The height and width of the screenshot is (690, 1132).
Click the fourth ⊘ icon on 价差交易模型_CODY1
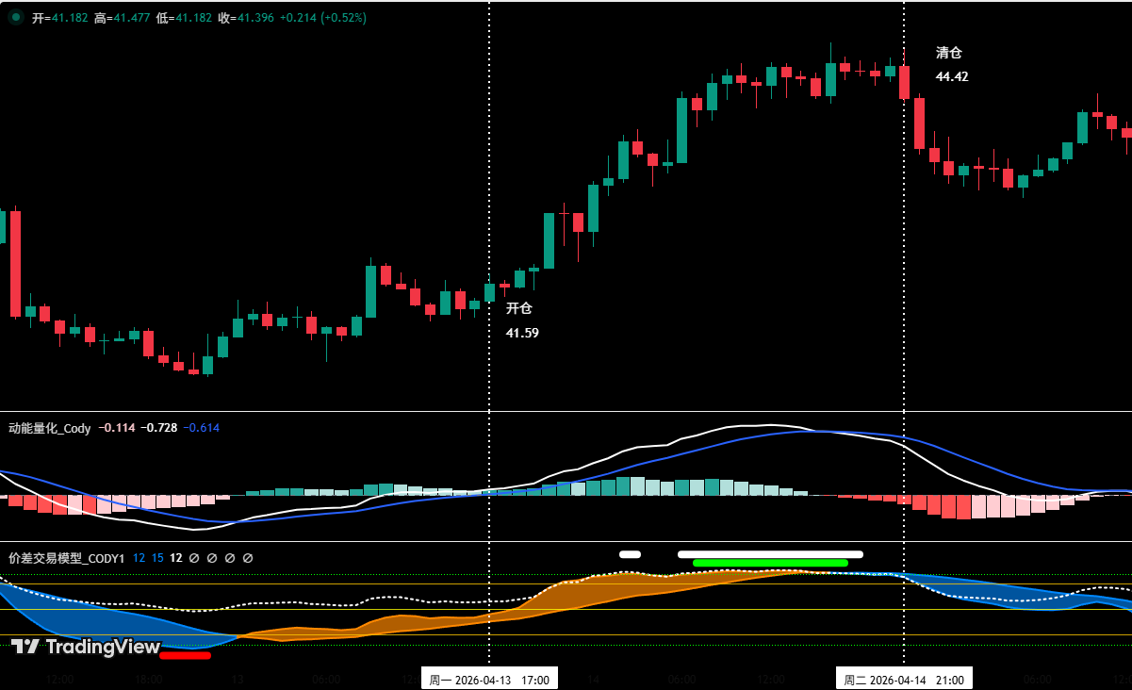click(x=247, y=558)
